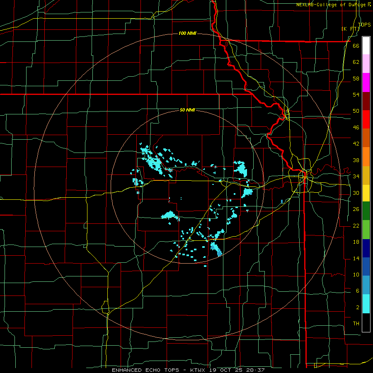This screenshot has width=373, height=373.
Task: Click the 22 value on the legend scale
Action: point(356,225)
